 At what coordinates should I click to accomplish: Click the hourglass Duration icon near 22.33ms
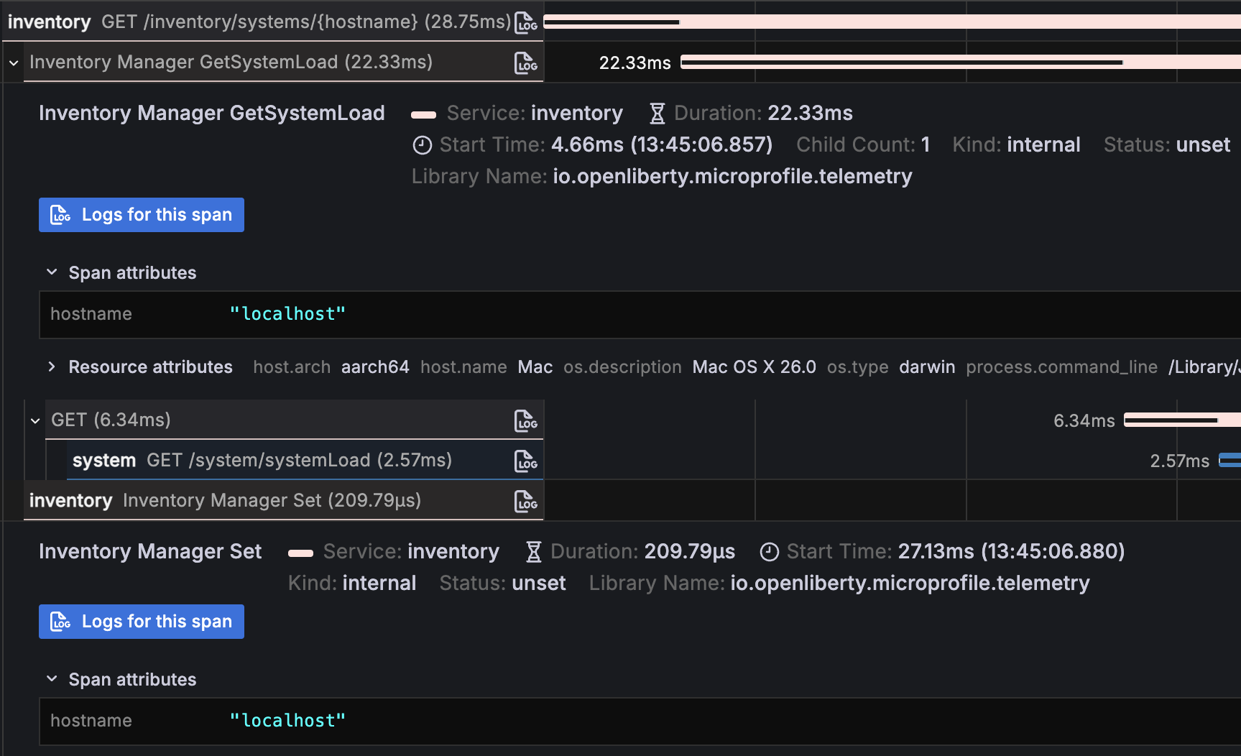click(656, 113)
